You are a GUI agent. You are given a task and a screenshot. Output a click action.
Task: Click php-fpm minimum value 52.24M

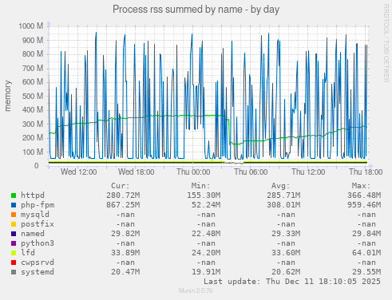point(206,205)
